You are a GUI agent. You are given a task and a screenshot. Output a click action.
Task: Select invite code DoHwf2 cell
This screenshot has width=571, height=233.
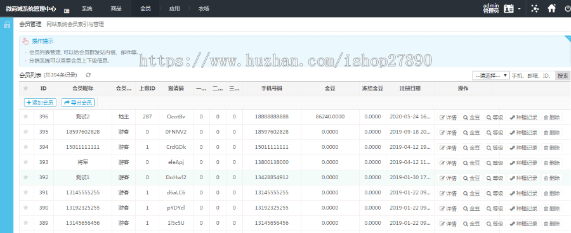(x=176, y=177)
